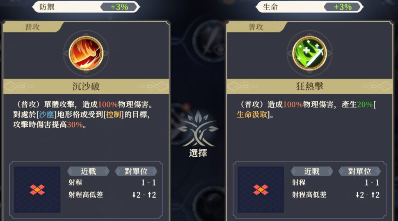Click the 狂熱擊 skill name banner

pos(309,86)
